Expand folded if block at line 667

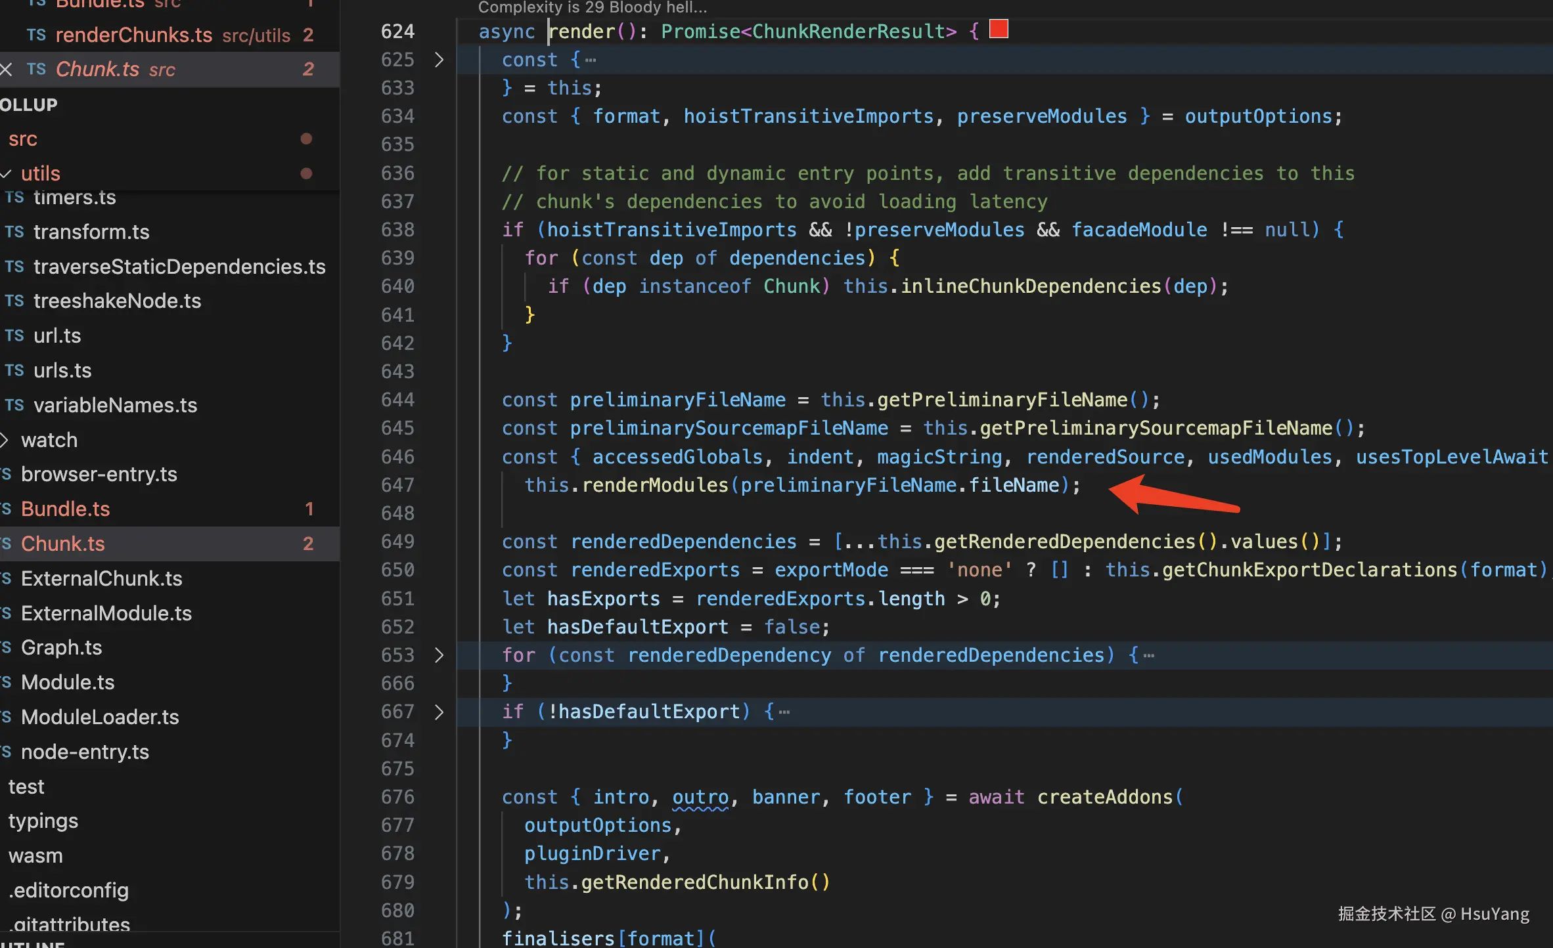[x=439, y=712]
